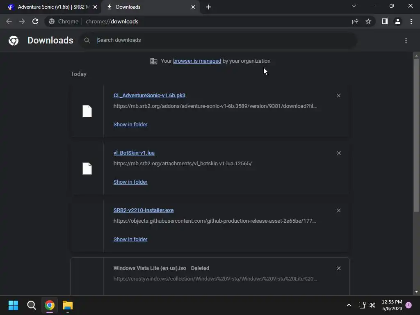The width and height of the screenshot is (420, 315).
Task: Open a new tab with plus button
Action: click(x=209, y=7)
